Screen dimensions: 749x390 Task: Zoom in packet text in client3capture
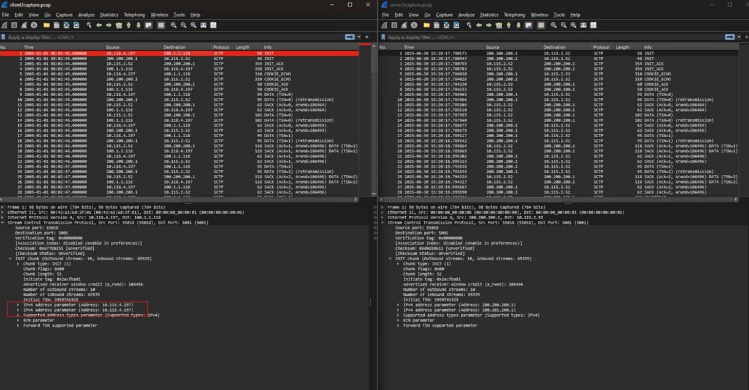point(173,25)
